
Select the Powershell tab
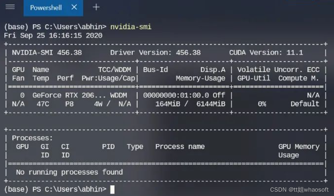pos(46,7)
